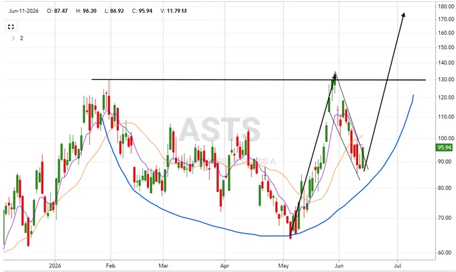The image size is (456, 272).
Task: Click the 90.00 price axis label
Action: tap(446, 162)
